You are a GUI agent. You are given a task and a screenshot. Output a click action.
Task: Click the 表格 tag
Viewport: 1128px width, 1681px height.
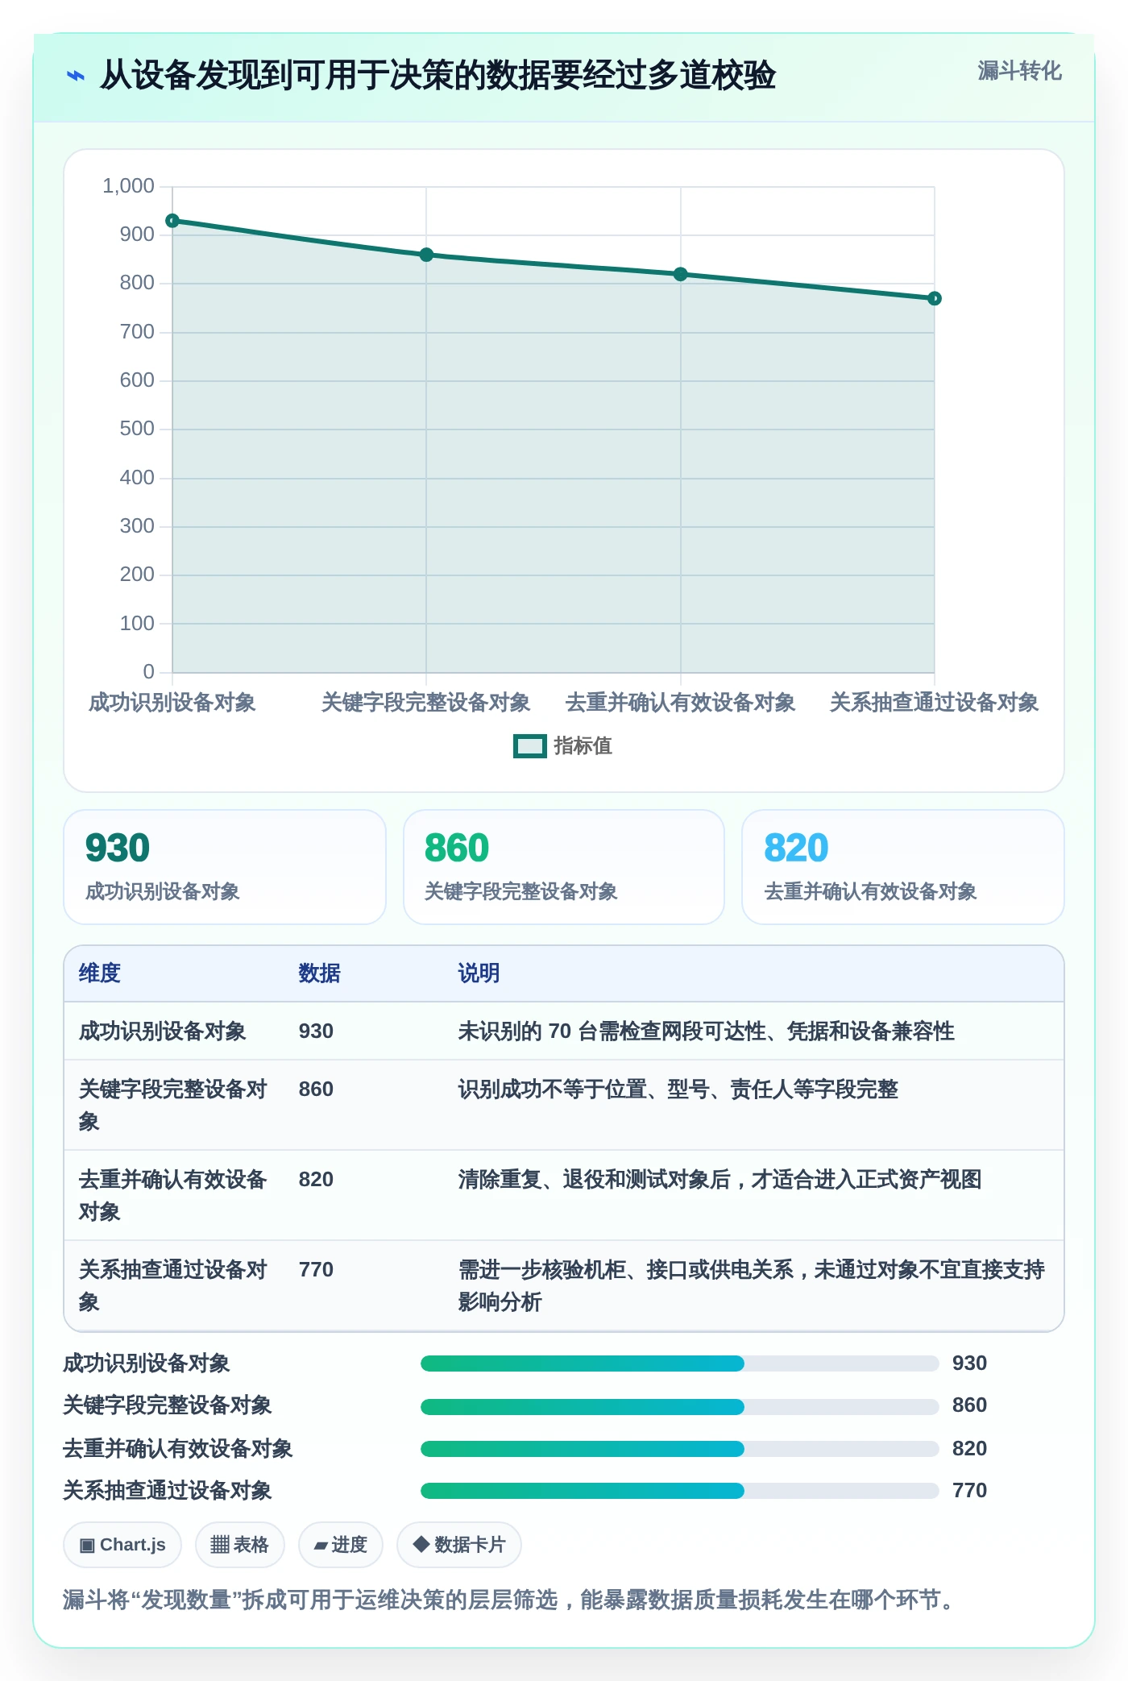point(239,1545)
